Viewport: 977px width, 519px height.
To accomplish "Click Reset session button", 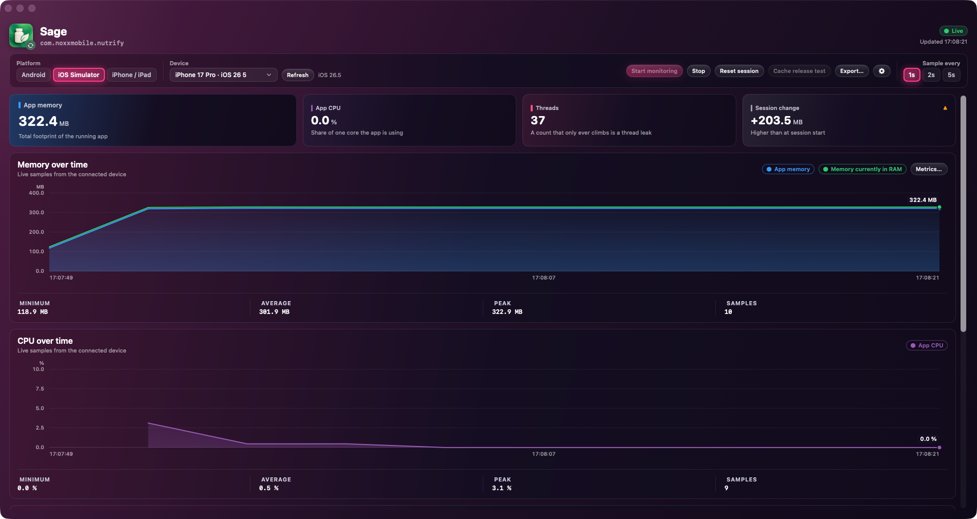I will coord(739,71).
